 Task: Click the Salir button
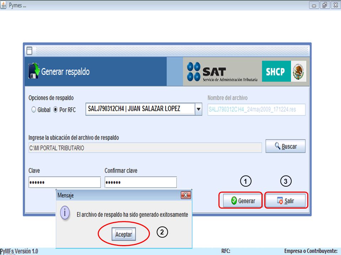(286, 201)
